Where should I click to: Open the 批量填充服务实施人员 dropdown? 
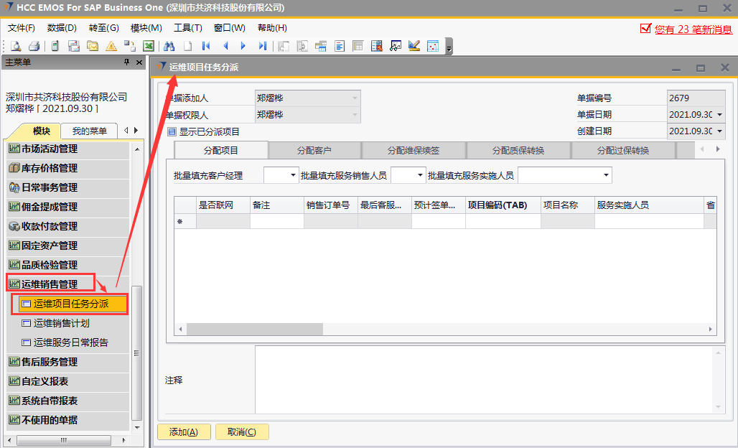pyautogui.click(x=607, y=175)
